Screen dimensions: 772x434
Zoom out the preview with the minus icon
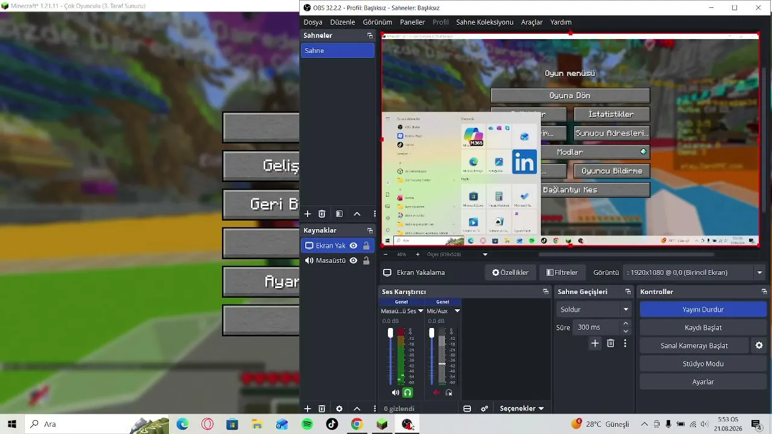point(385,254)
